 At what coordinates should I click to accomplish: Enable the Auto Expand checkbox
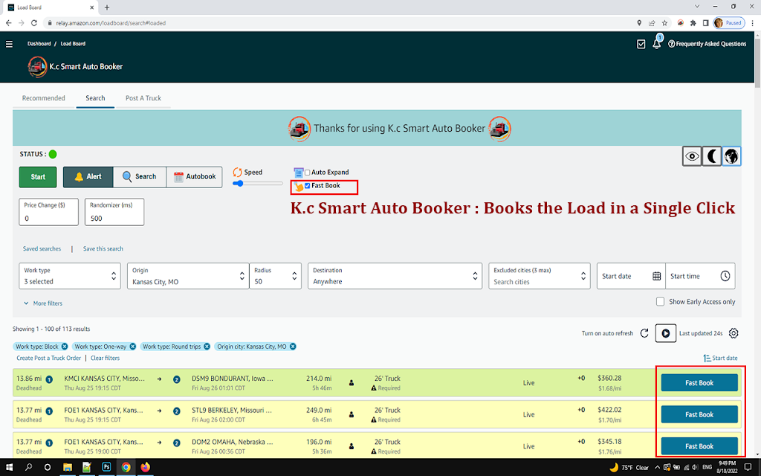tap(308, 173)
